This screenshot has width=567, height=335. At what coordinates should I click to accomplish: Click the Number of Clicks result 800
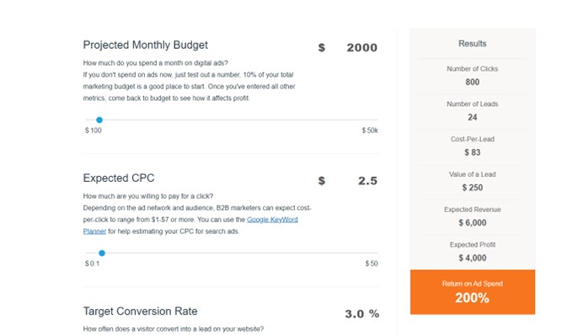pos(473,82)
